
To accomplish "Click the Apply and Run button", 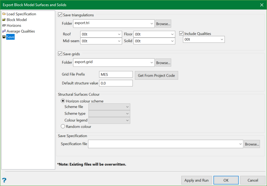I will point(196,180).
